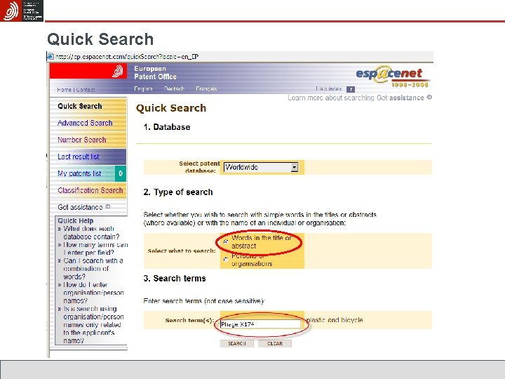The height and width of the screenshot is (379, 505).
Task: Open the Worldwide patent database dropdown
Action: pos(261,167)
